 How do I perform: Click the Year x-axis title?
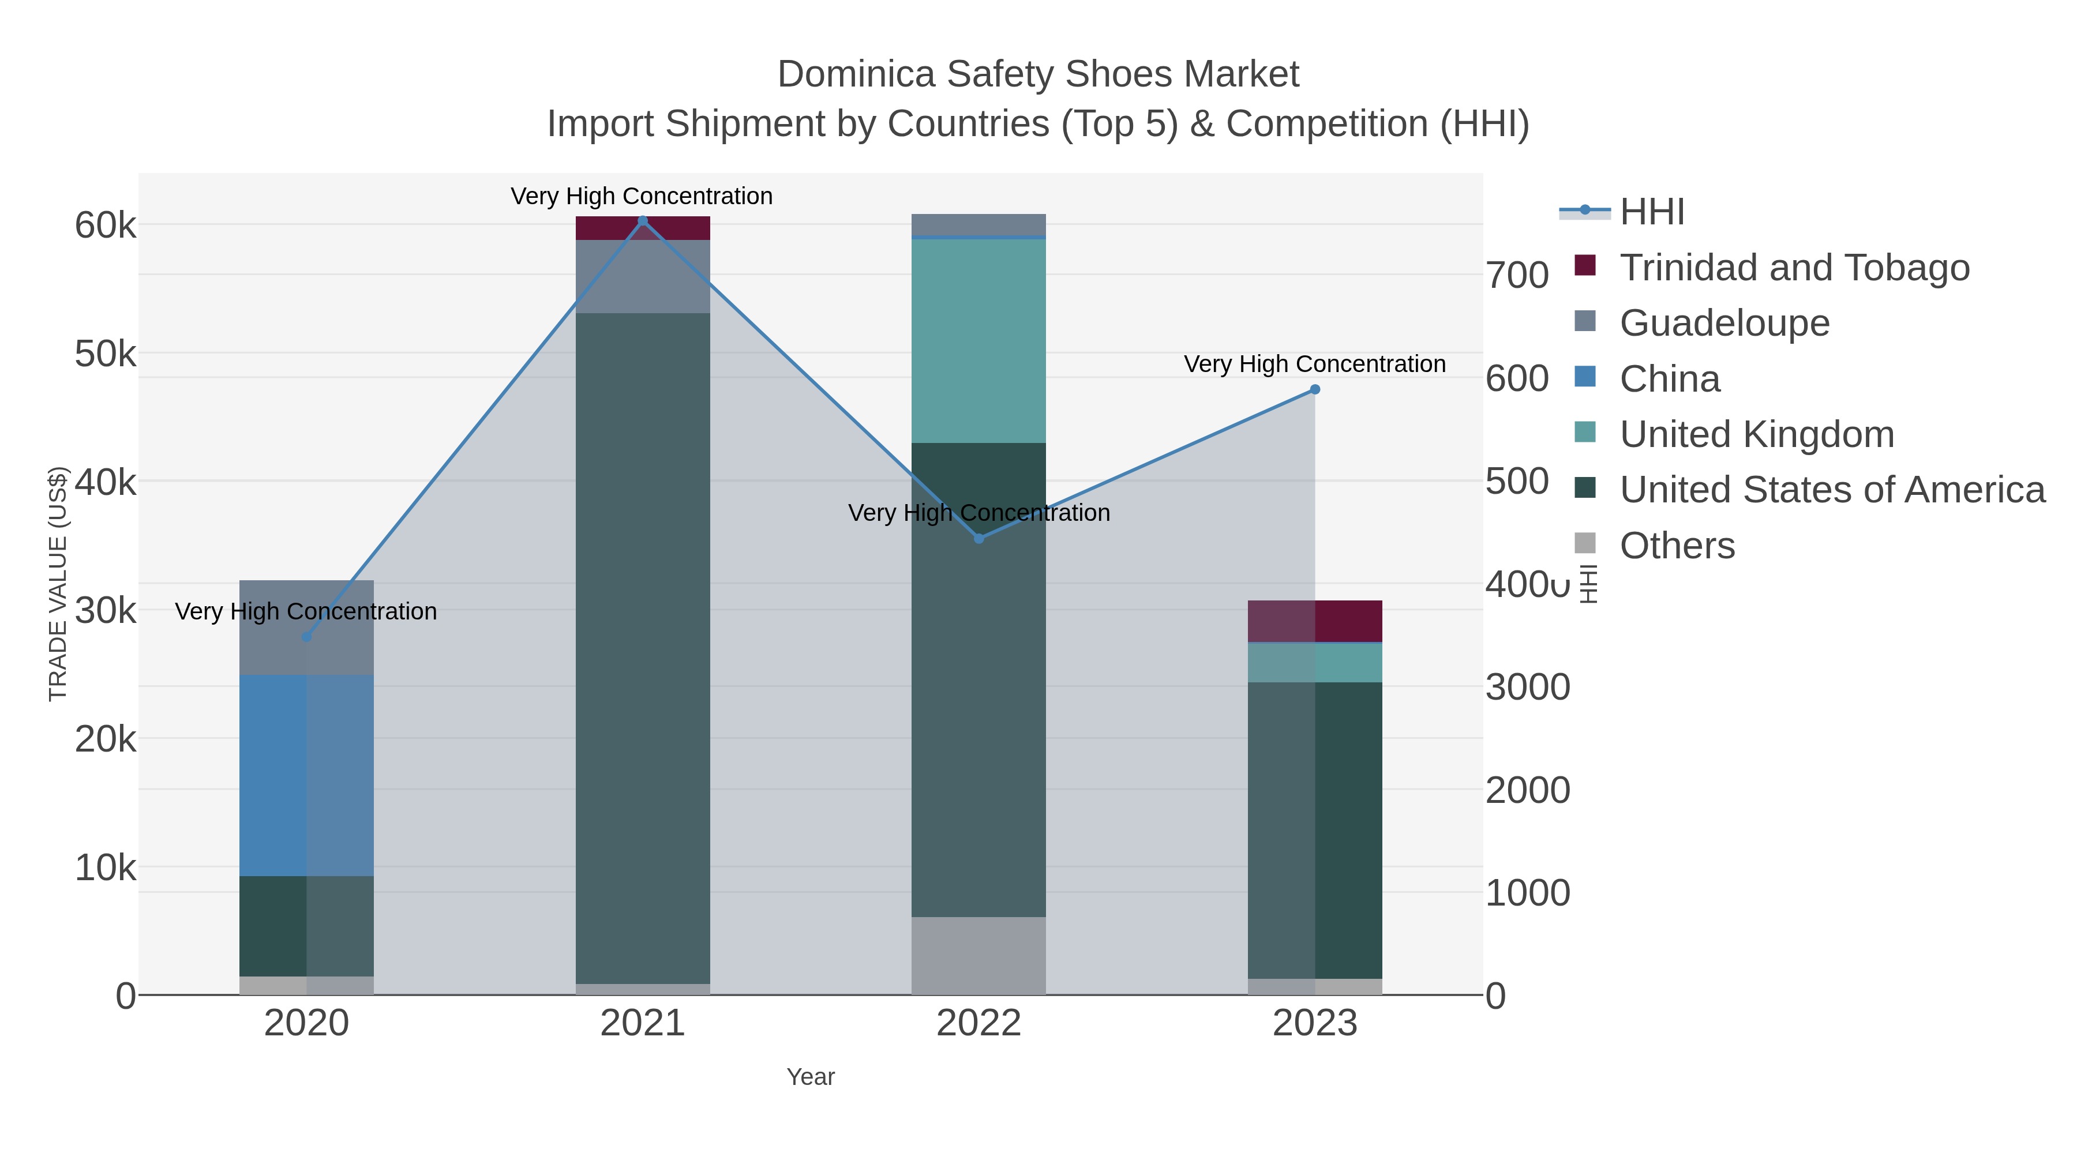pos(811,1076)
